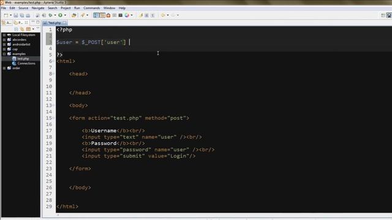Screen dimensions: 392x220
Task: Select test.php in the explorer tree
Action: tap(23, 59)
